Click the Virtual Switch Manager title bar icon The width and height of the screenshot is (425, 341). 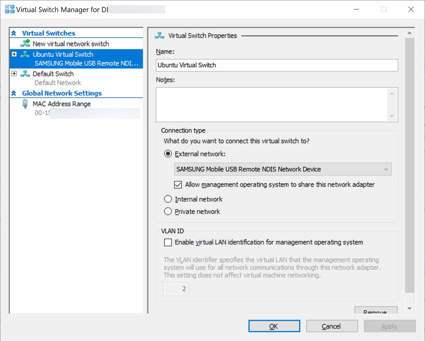click(10, 9)
